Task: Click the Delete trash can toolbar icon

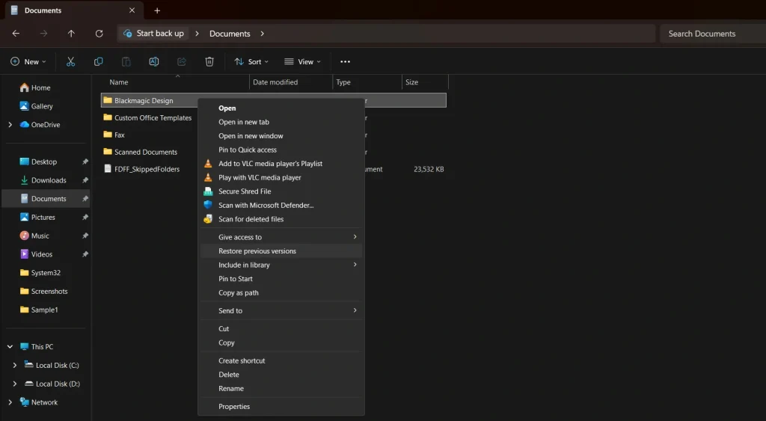Action: [209, 61]
